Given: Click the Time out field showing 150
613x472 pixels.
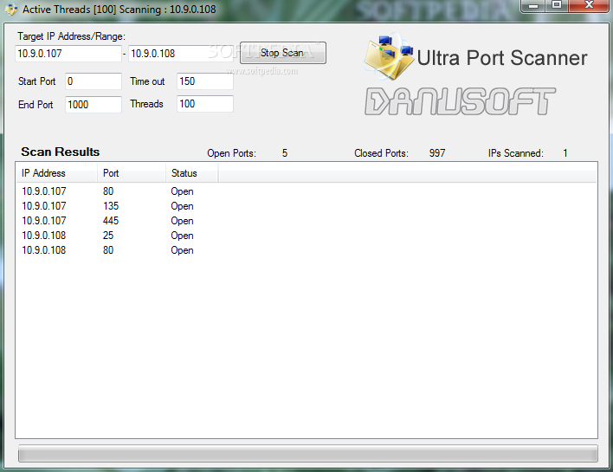Looking at the screenshot, I should pyautogui.click(x=205, y=81).
